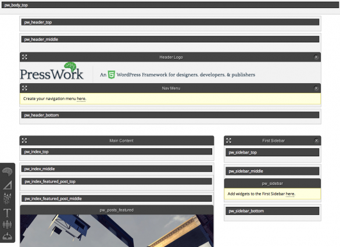
Task: Click the HTML5 badge in tagline
Action: (x=112, y=74)
